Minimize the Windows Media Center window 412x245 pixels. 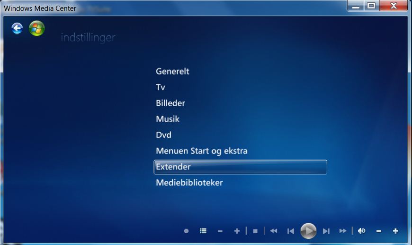click(x=356, y=6)
